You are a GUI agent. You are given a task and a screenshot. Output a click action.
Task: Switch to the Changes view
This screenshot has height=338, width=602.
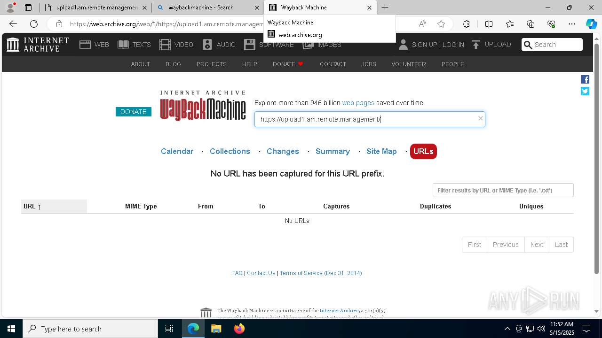(x=283, y=151)
